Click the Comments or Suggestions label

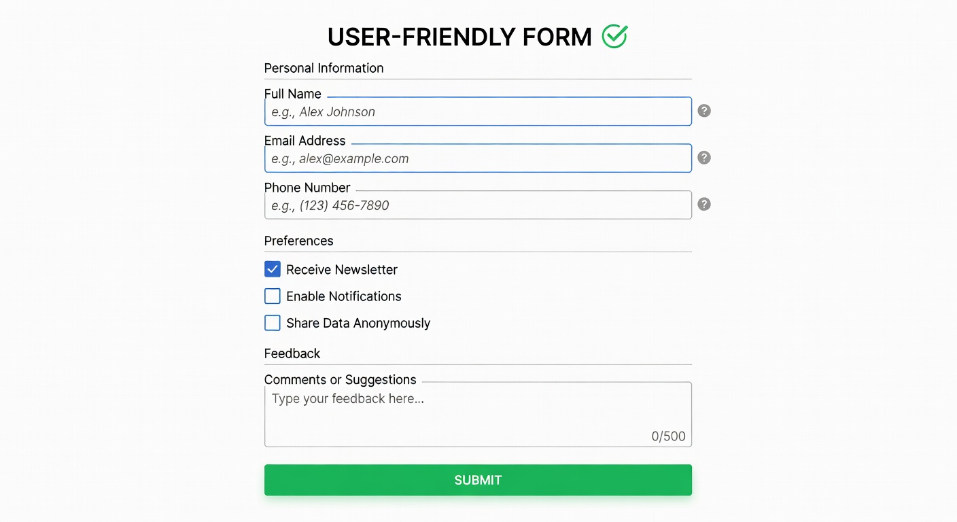pos(340,380)
